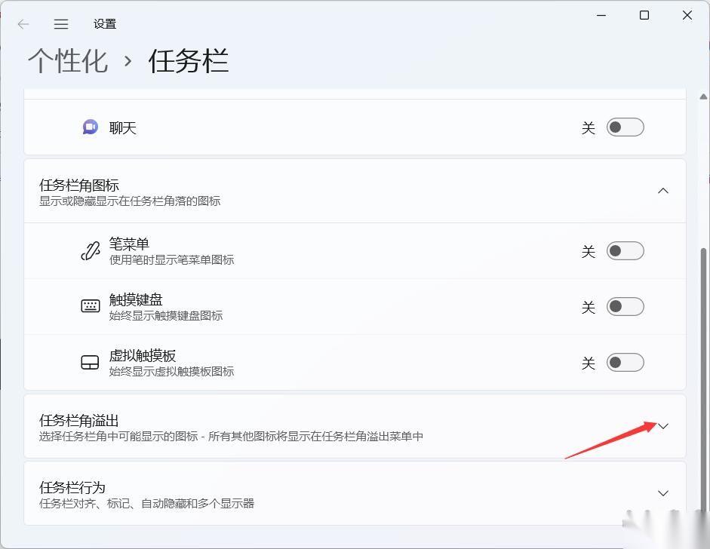Collapse the 任务栏角图标 section chevron
This screenshot has width=710, height=549.
pyautogui.click(x=663, y=191)
